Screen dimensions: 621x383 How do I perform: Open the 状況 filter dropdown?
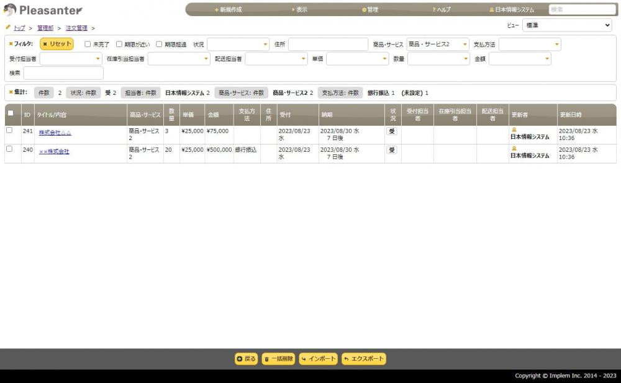pos(238,44)
